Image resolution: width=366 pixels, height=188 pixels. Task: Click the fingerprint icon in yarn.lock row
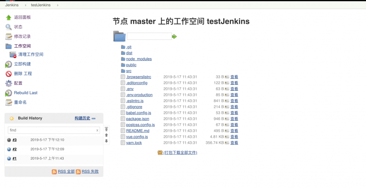[x=227, y=143]
